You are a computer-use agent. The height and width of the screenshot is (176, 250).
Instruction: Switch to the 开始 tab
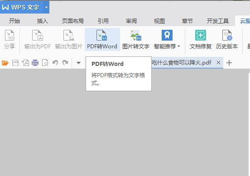(x=14, y=21)
